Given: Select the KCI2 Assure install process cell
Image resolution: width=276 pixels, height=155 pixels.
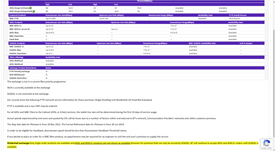Looking at the screenshot, I should (x=235, y=19).
